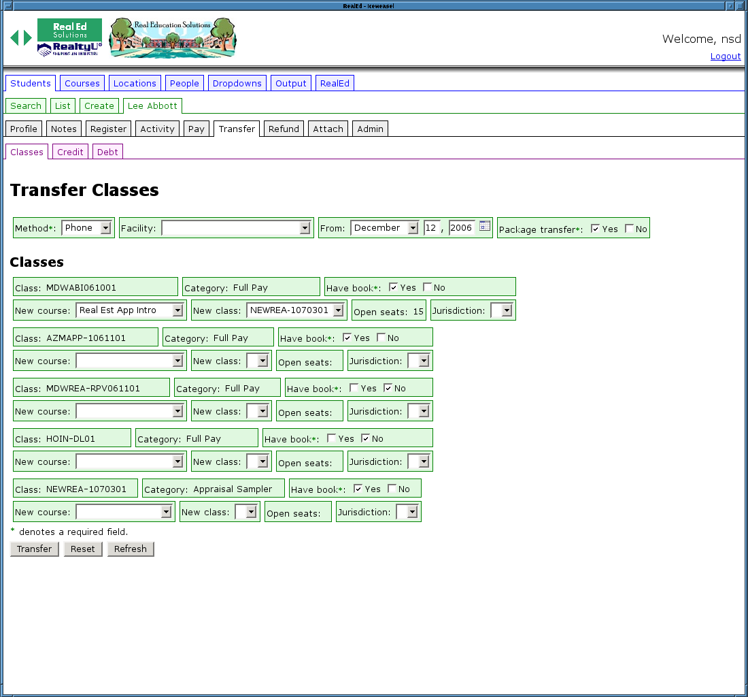Select the Credit sub-tab
This screenshot has height=697, width=748.
[x=70, y=152]
